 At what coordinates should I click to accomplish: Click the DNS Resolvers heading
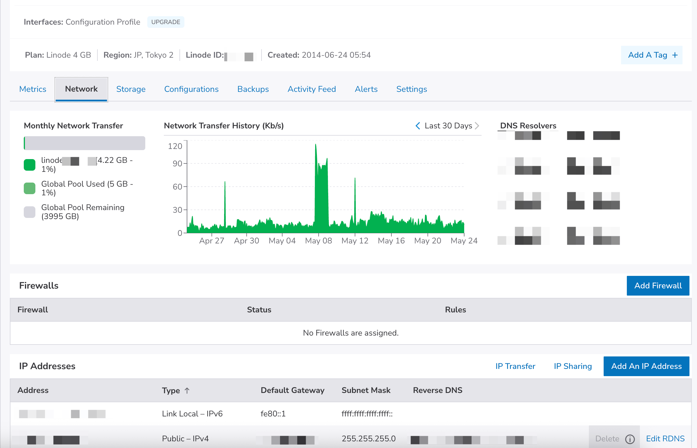pyautogui.click(x=528, y=126)
